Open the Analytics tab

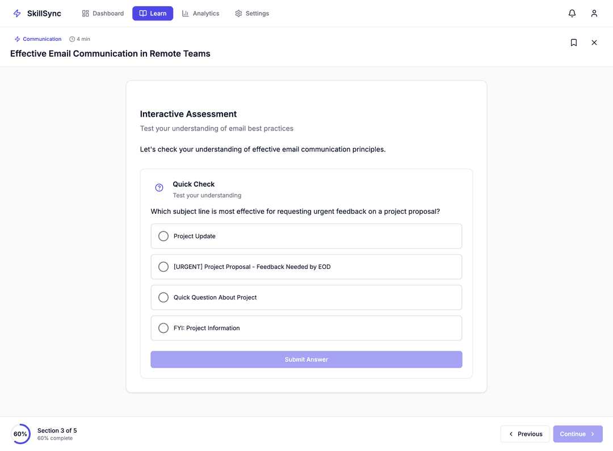(200, 14)
